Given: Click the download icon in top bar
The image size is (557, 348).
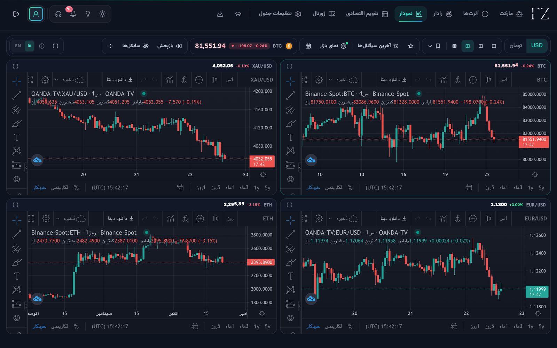Looking at the screenshot, I should tap(220, 14).
